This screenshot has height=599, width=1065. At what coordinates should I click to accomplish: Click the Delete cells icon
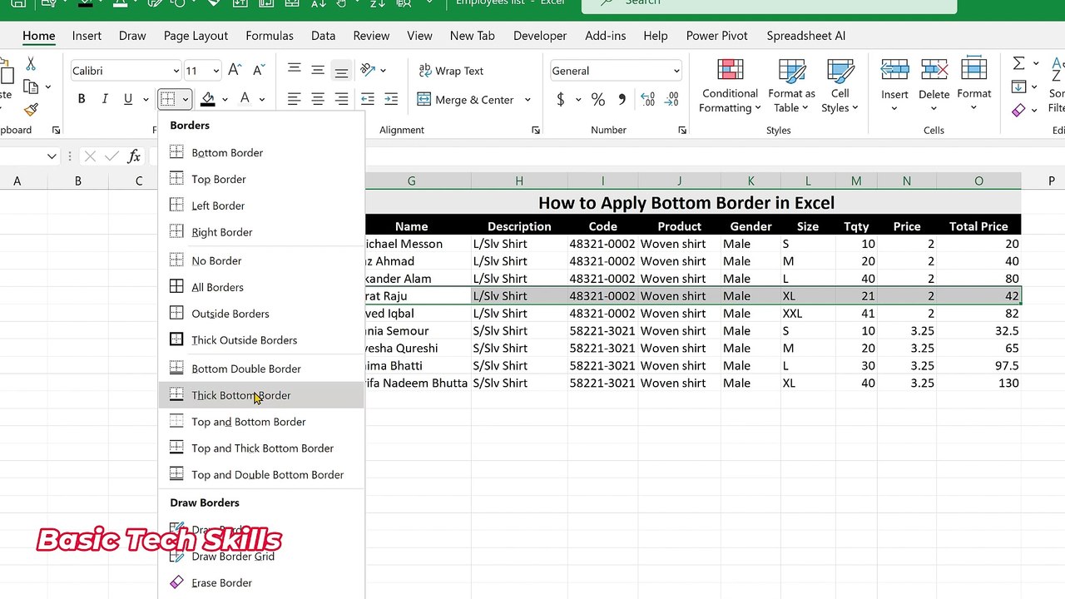pos(934,70)
